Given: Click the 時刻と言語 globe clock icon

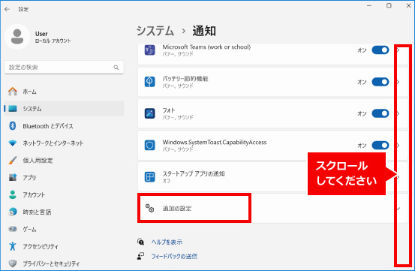Looking at the screenshot, I should click(x=13, y=212).
